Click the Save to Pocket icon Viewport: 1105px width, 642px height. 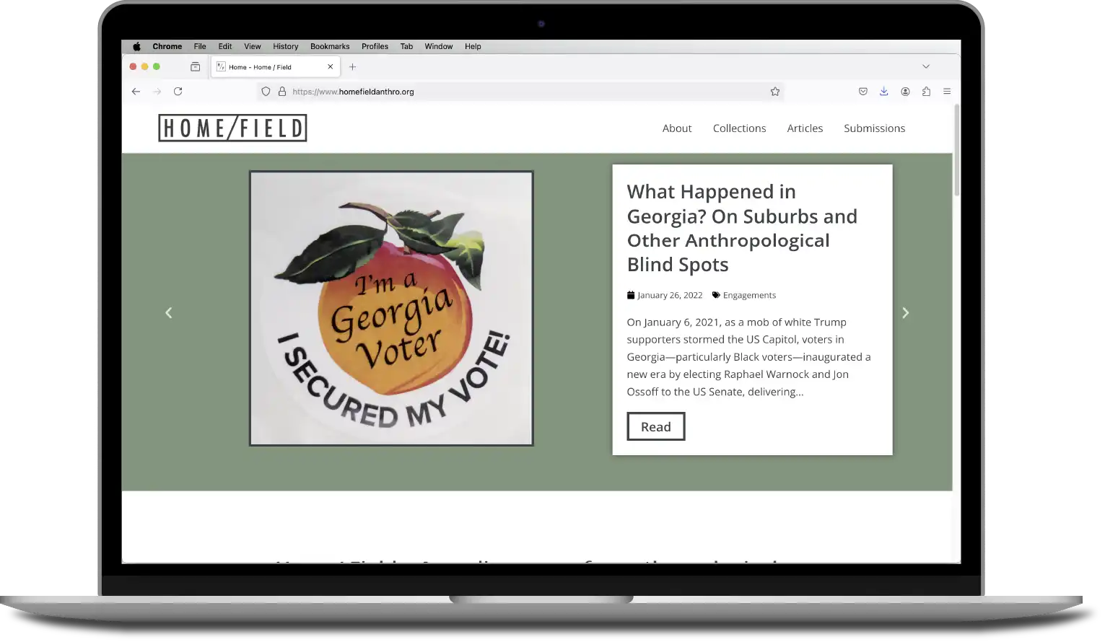[x=862, y=92]
